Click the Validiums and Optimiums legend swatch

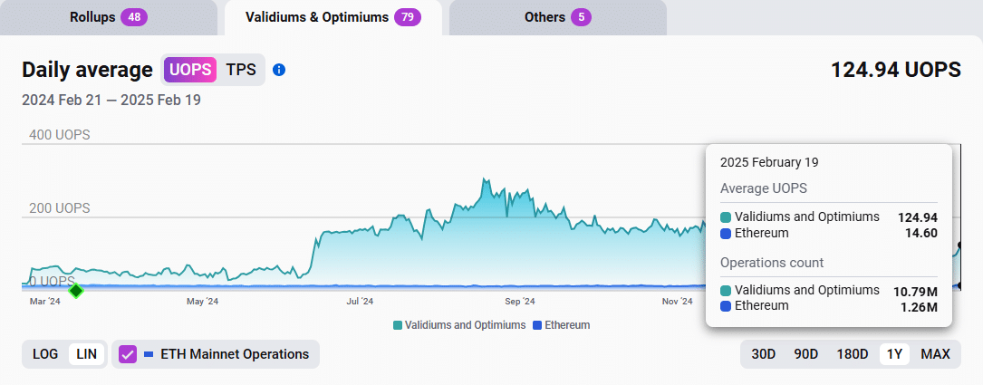tap(398, 325)
